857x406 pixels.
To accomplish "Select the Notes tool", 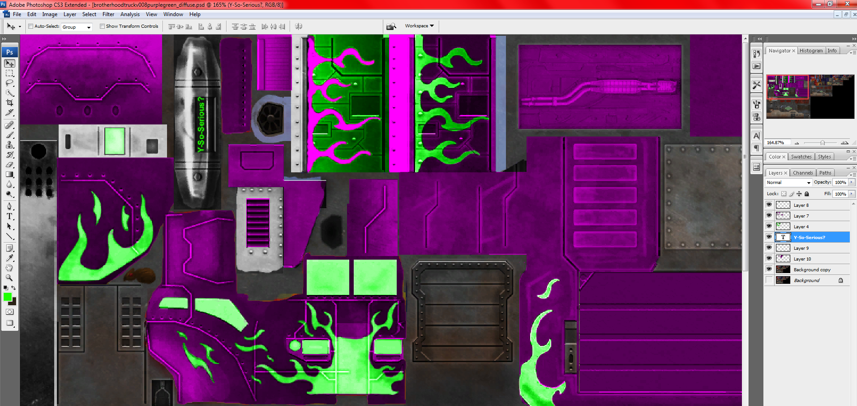I will click(9, 248).
